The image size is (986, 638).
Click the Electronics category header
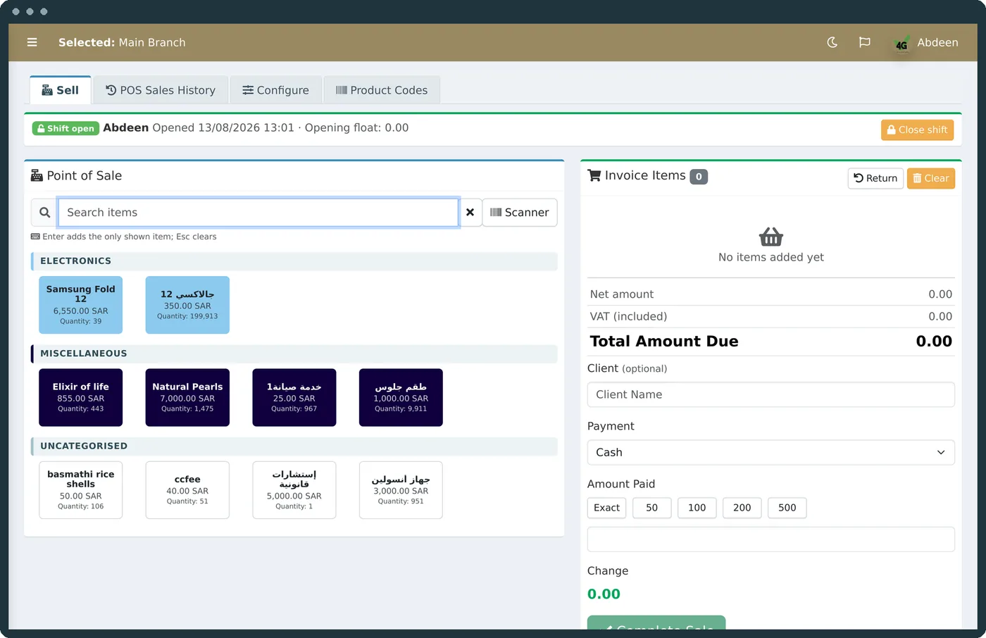tap(294, 261)
